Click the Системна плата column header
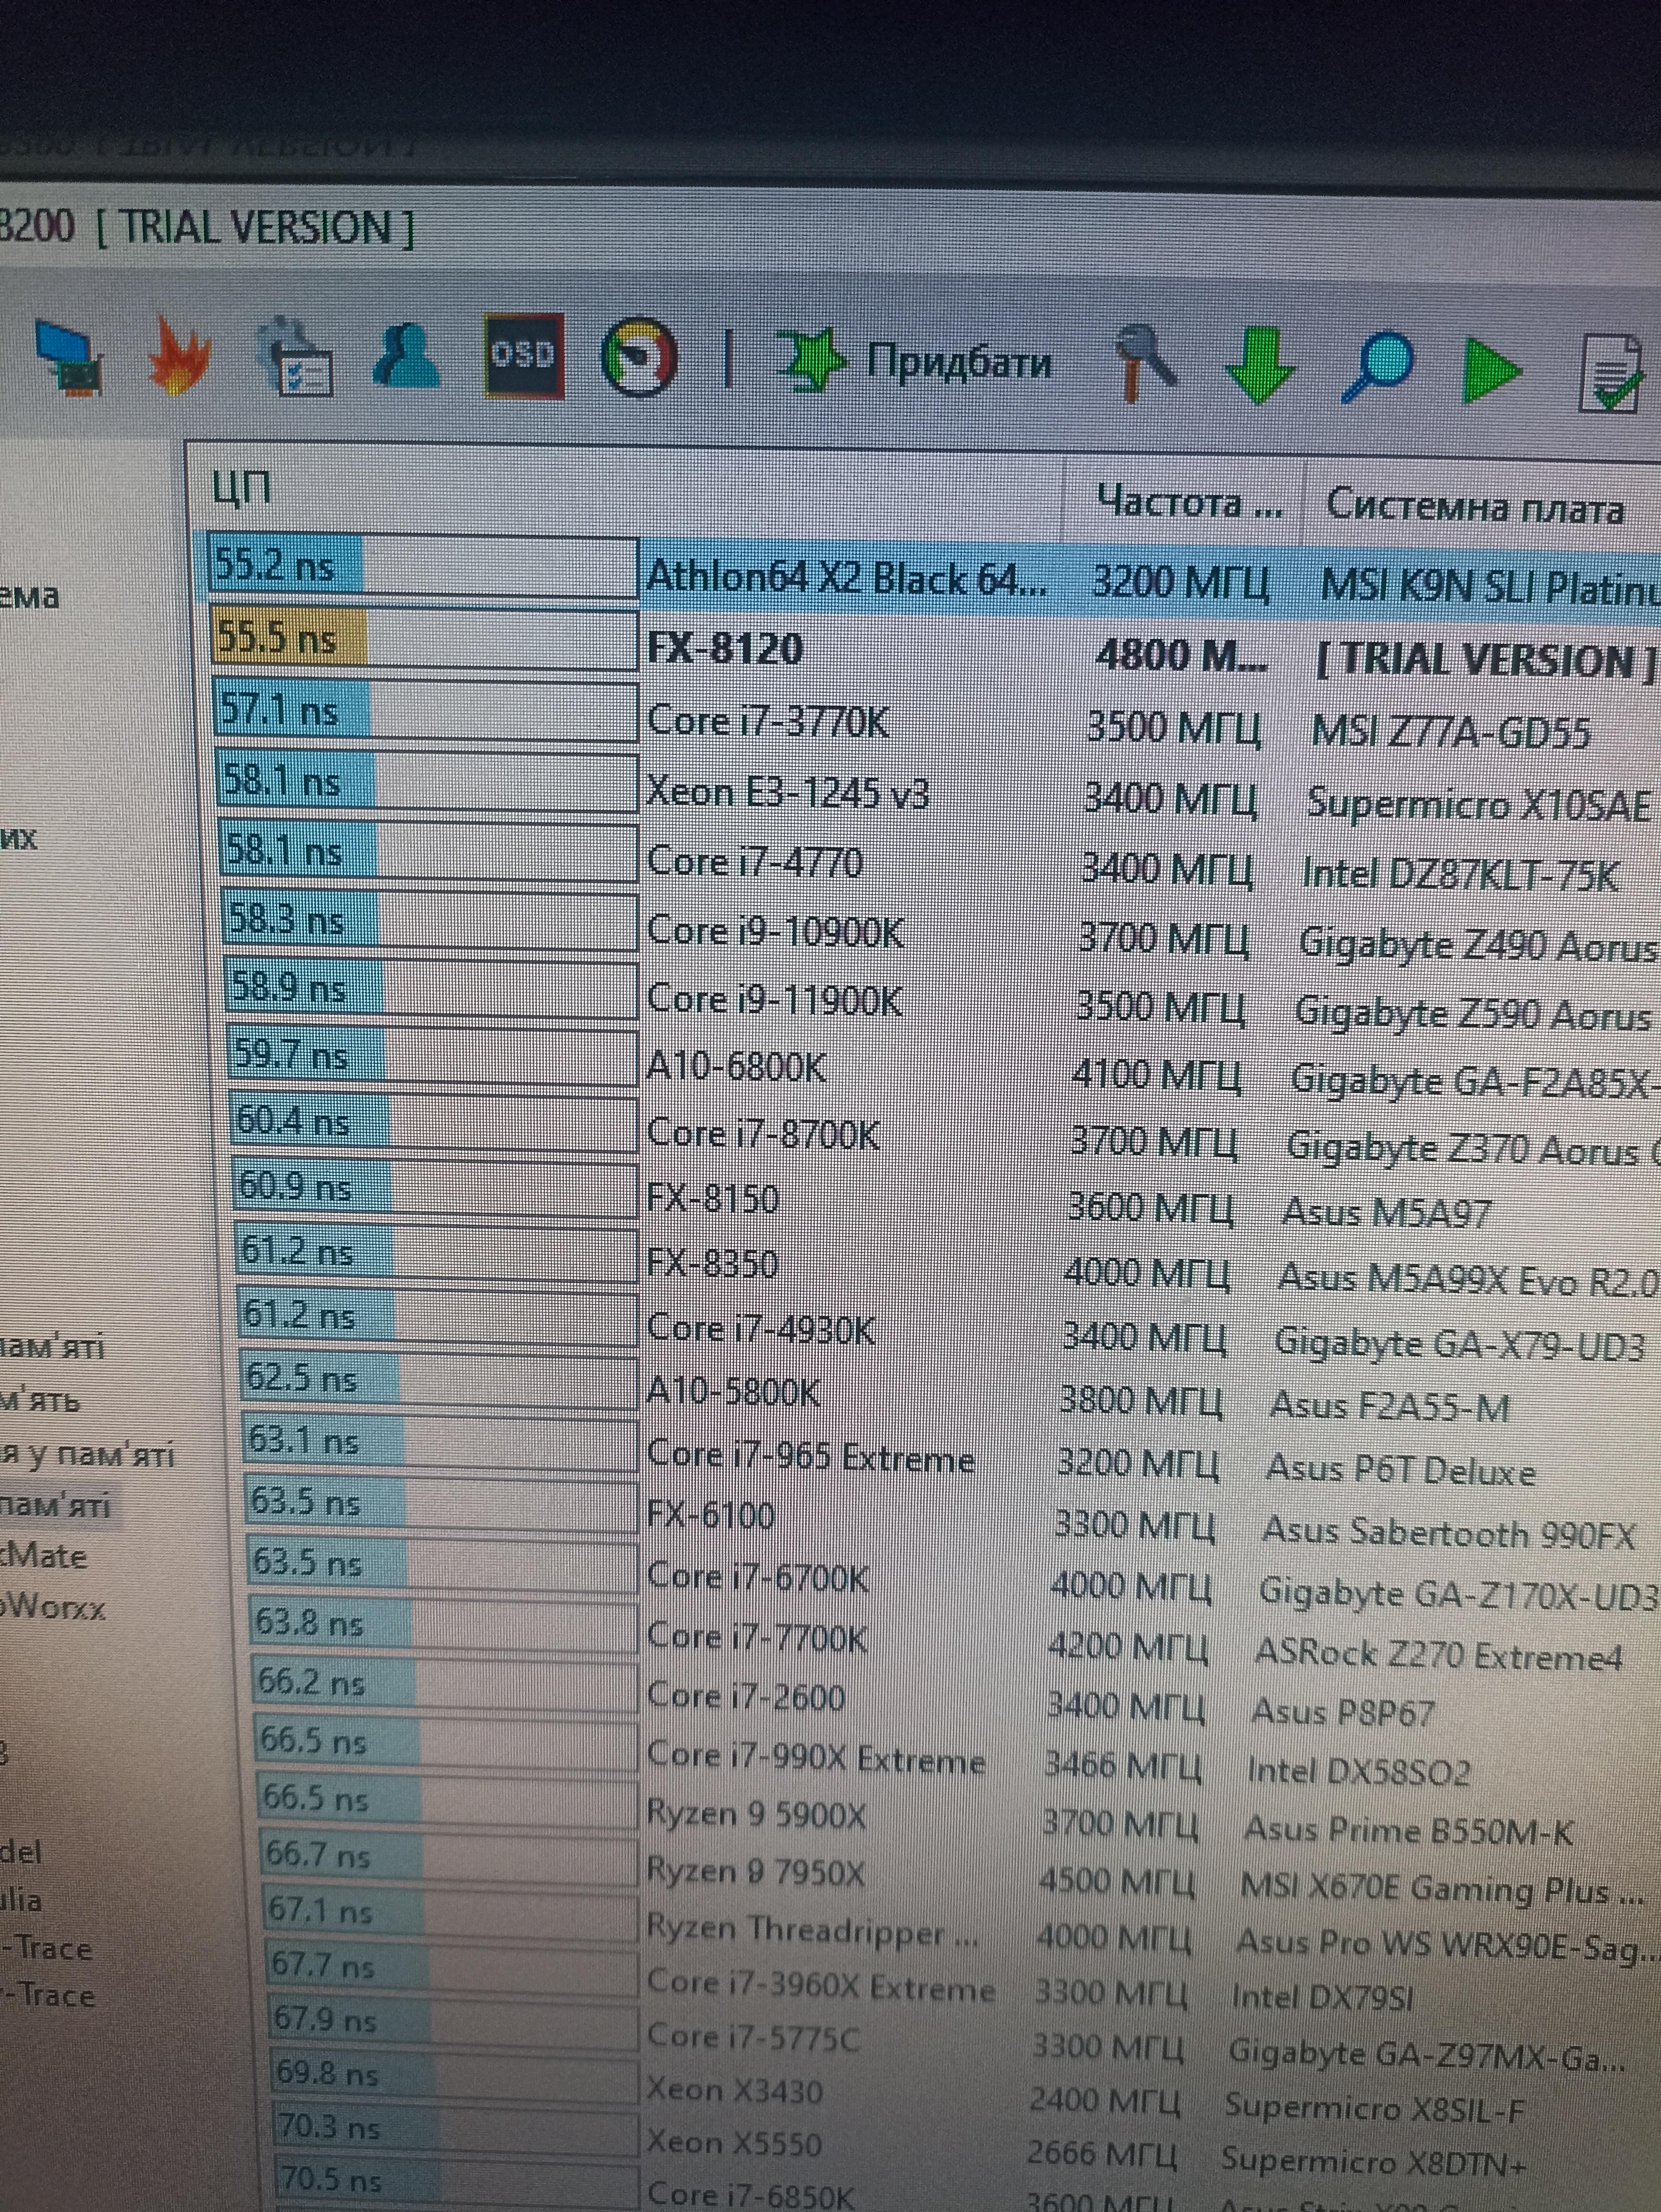Viewport: 1661px width, 2212px height. [1474, 507]
